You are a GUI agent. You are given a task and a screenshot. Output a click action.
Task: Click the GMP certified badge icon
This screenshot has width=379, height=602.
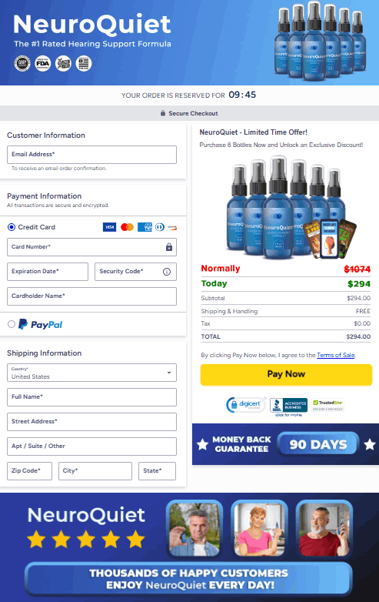click(22, 63)
